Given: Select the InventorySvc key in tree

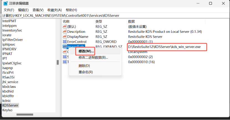Looking at the screenshot, I should coord(12,30).
